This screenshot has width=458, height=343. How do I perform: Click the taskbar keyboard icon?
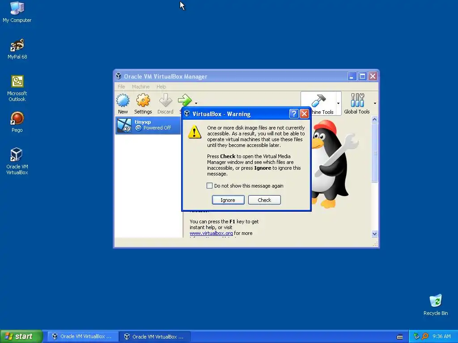[400, 337]
